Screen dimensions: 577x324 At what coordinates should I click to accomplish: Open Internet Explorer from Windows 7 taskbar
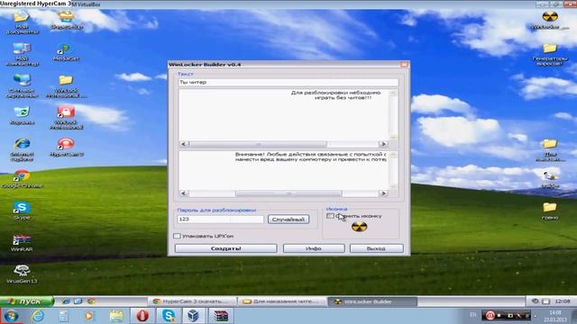pyautogui.click(x=38, y=316)
